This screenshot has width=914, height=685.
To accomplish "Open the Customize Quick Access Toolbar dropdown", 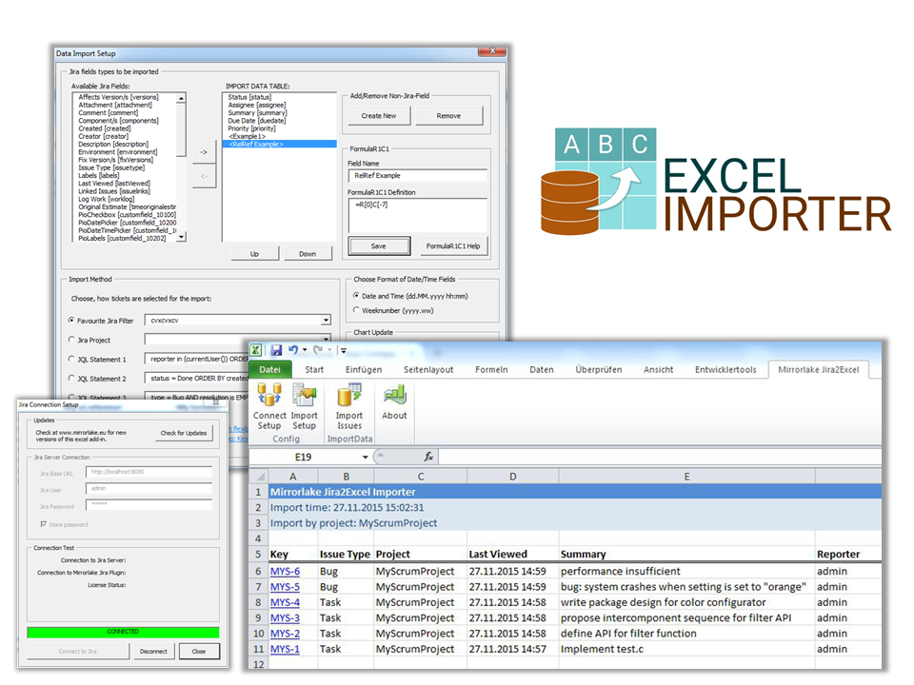I will [x=344, y=350].
